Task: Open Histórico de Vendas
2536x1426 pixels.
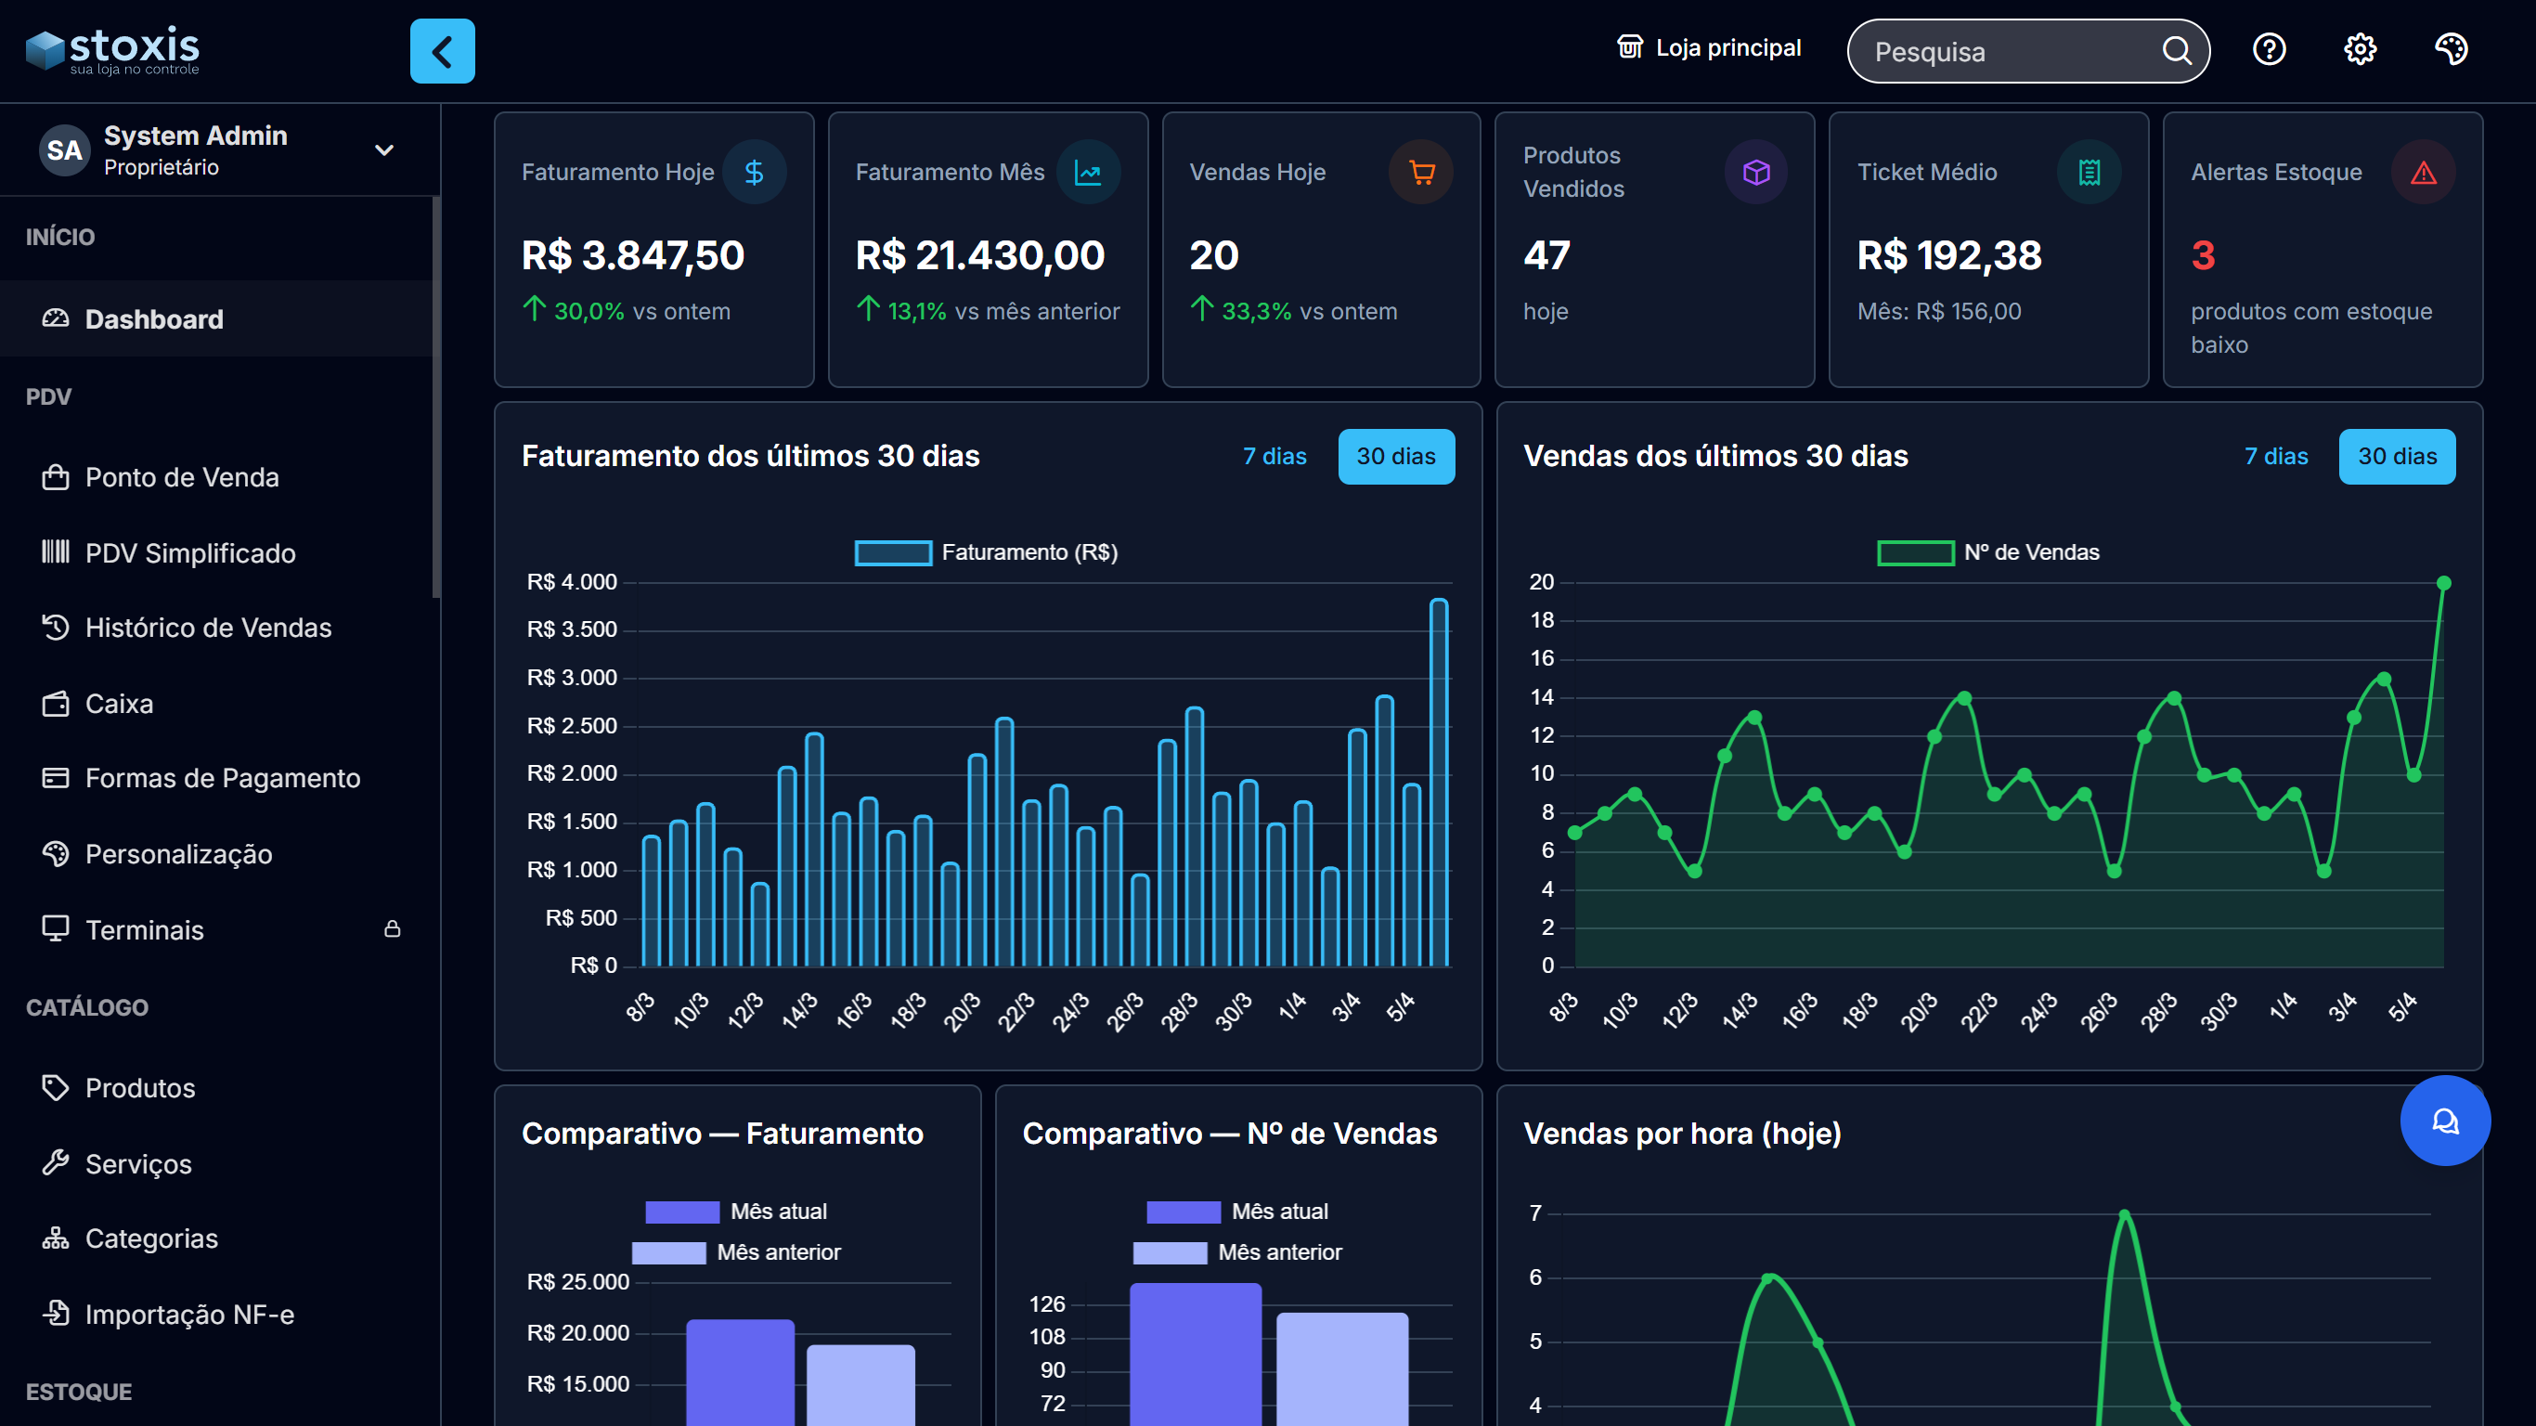Action: coord(215,628)
